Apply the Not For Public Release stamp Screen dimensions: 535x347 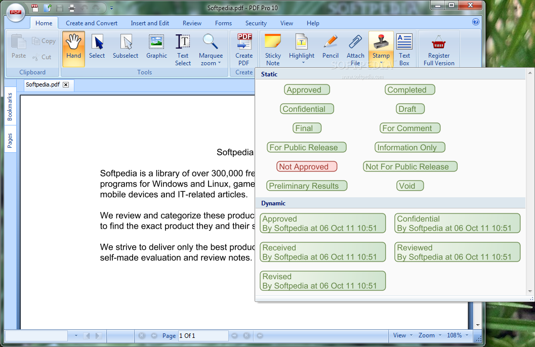pos(410,166)
